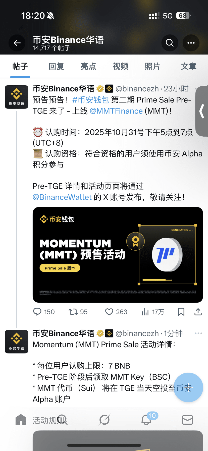This screenshot has height=451, width=208.
Task: Open the @MMTFinance mention link
Action: tap(116, 111)
